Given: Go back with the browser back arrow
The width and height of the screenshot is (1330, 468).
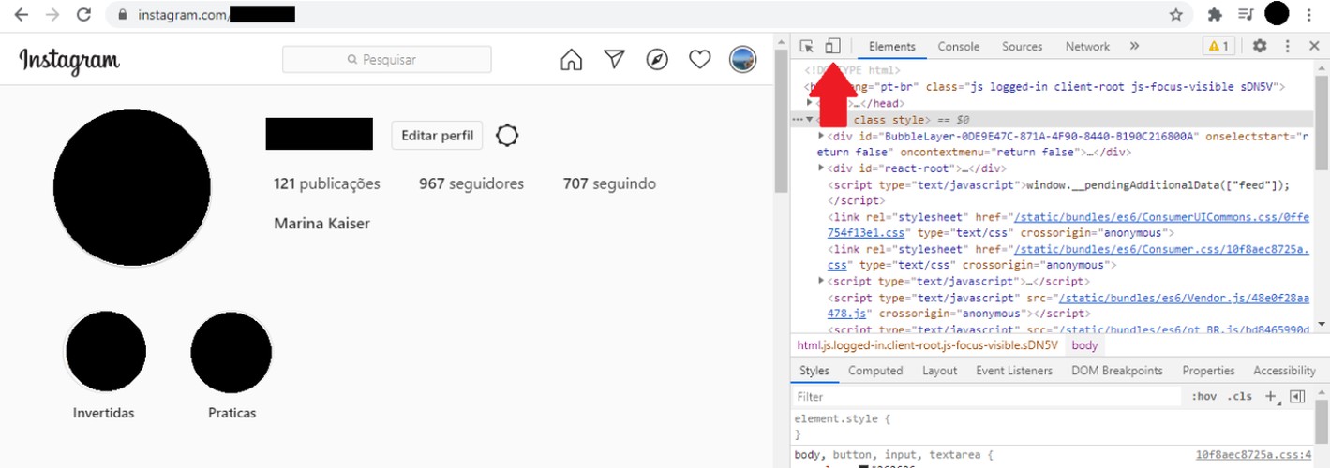Looking at the screenshot, I should pyautogui.click(x=21, y=15).
